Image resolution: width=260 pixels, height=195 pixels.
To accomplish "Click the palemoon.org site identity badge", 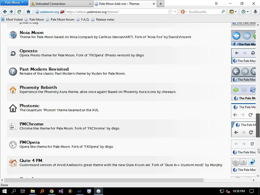I will pos(50,12).
